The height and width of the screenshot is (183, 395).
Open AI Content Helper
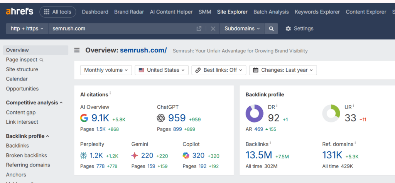point(171,12)
